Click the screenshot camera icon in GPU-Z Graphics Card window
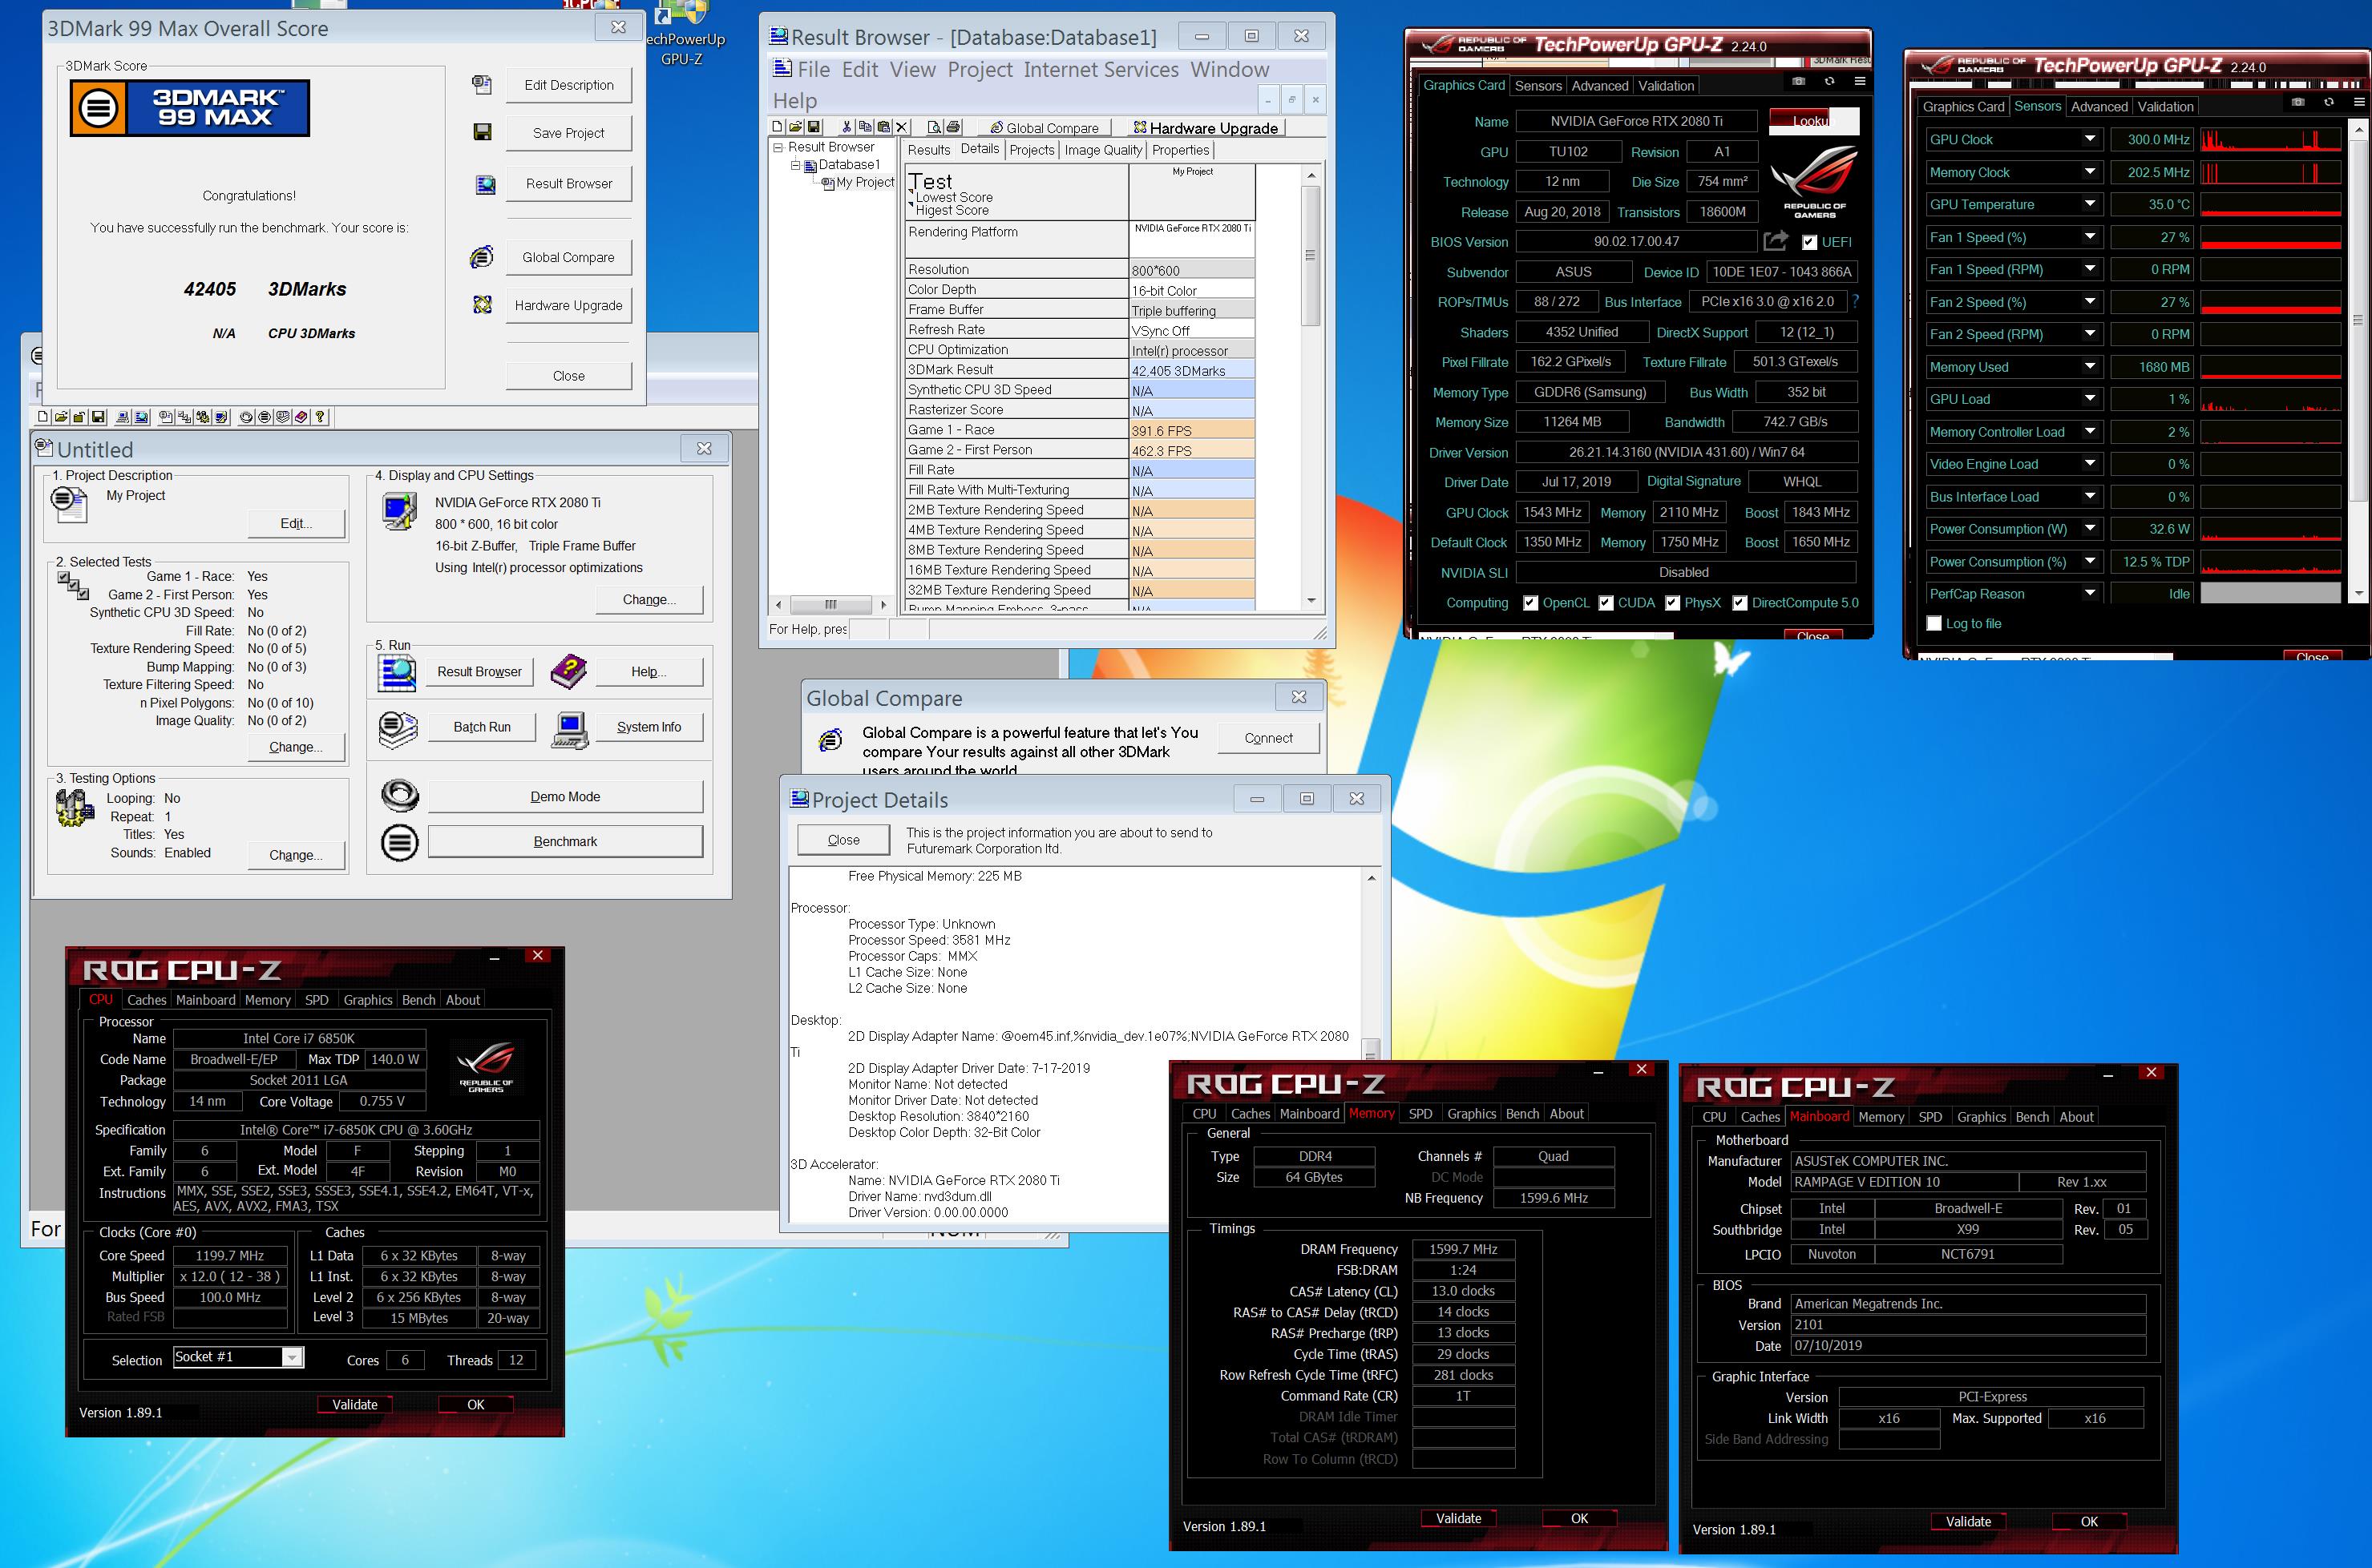The width and height of the screenshot is (2372, 1568). (1799, 81)
